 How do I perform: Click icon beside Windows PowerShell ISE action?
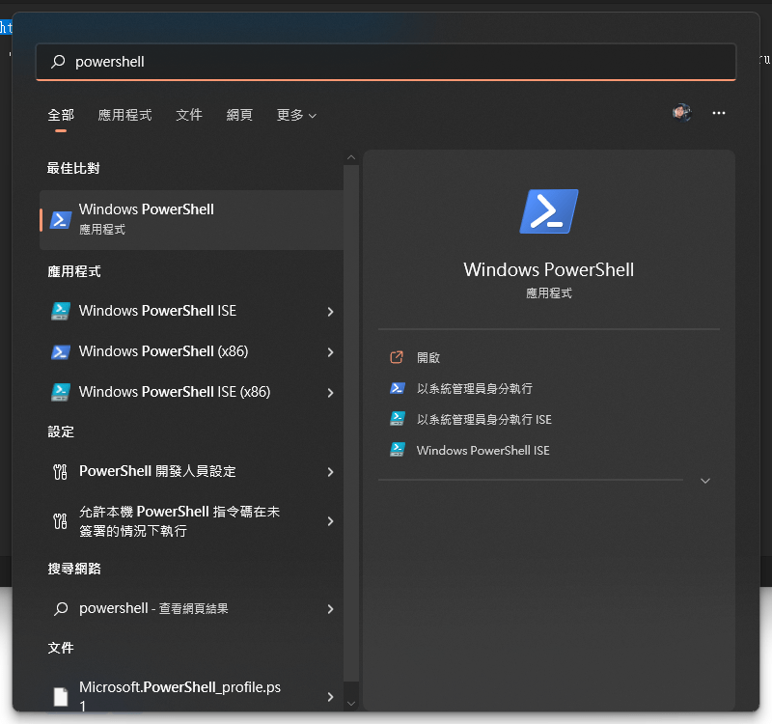pyautogui.click(x=398, y=450)
